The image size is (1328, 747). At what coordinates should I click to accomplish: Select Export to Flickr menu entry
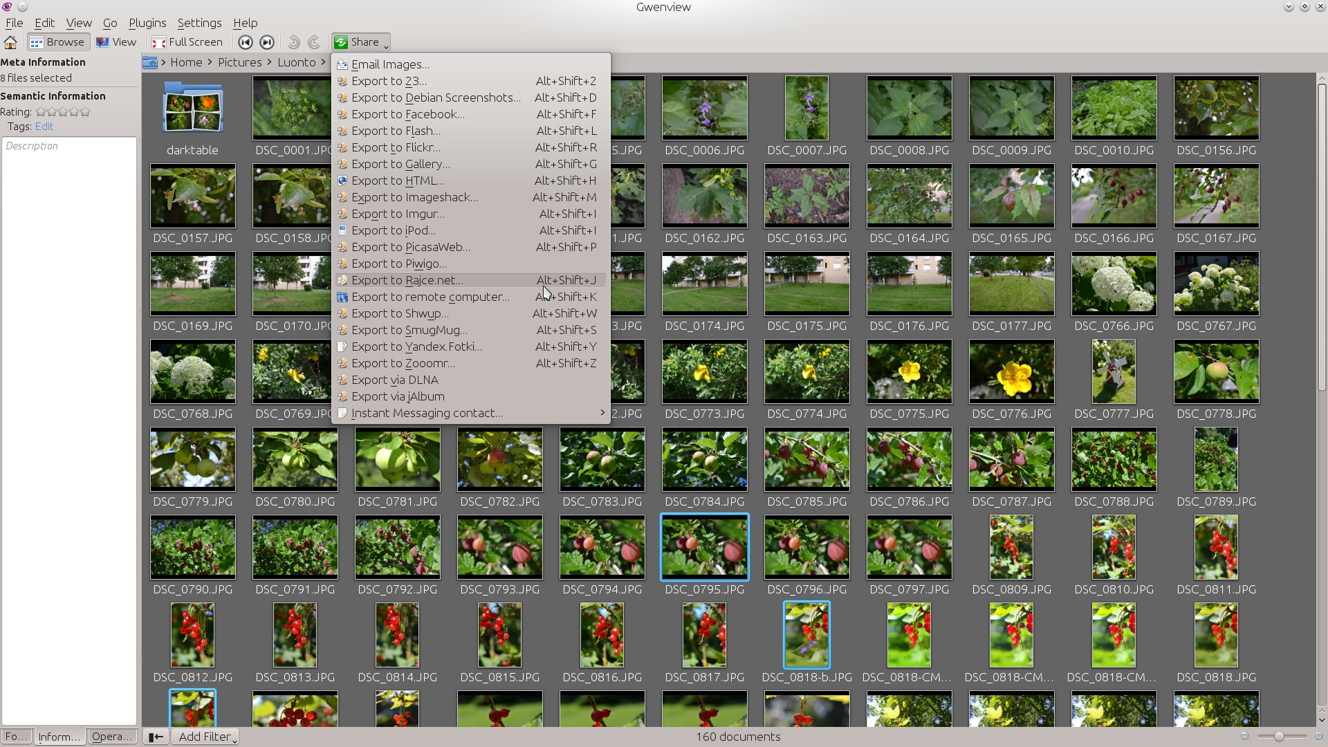pos(470,147)
